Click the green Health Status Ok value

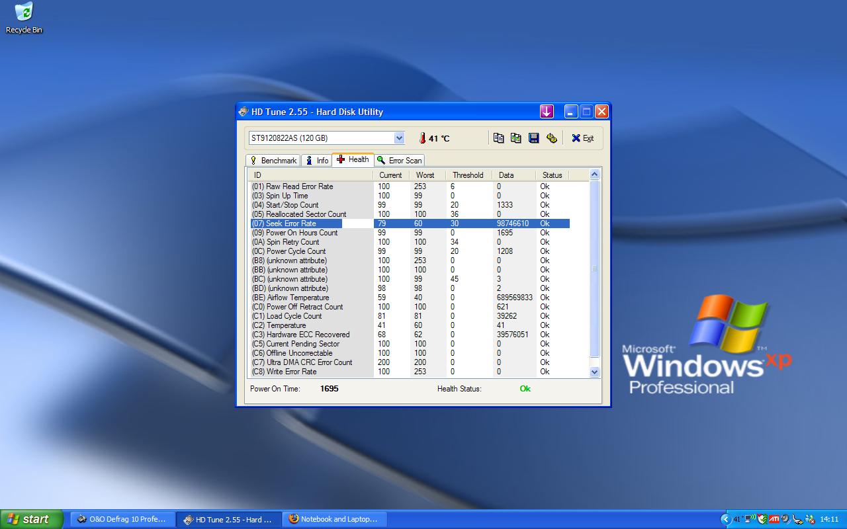point(525,389)
